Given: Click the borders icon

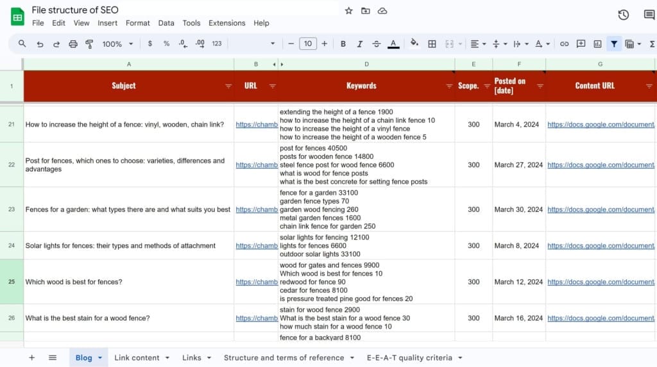Looking at the screenshot, I should click(x=432, y=44).
